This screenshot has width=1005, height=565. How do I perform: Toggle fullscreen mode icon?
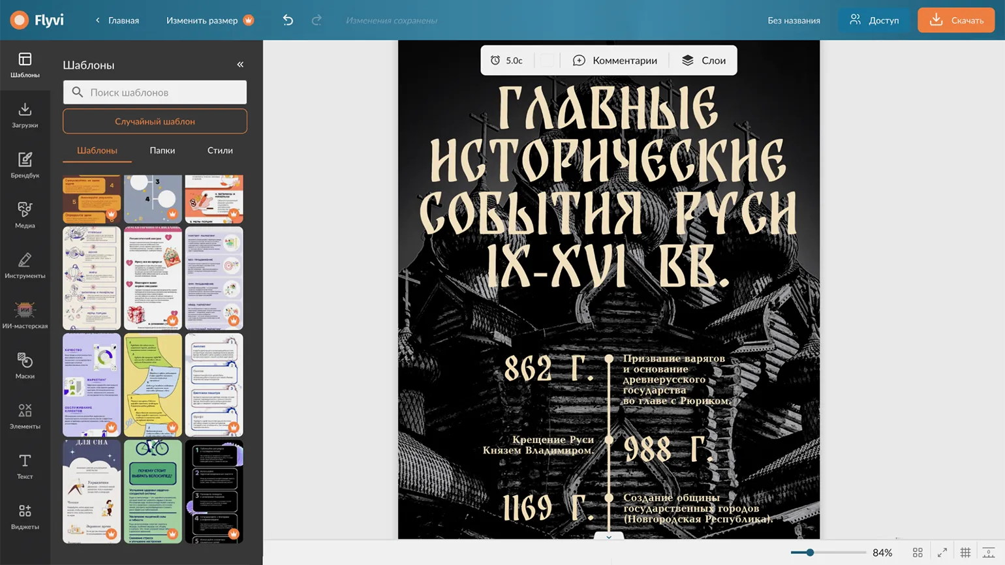[942, 553]
